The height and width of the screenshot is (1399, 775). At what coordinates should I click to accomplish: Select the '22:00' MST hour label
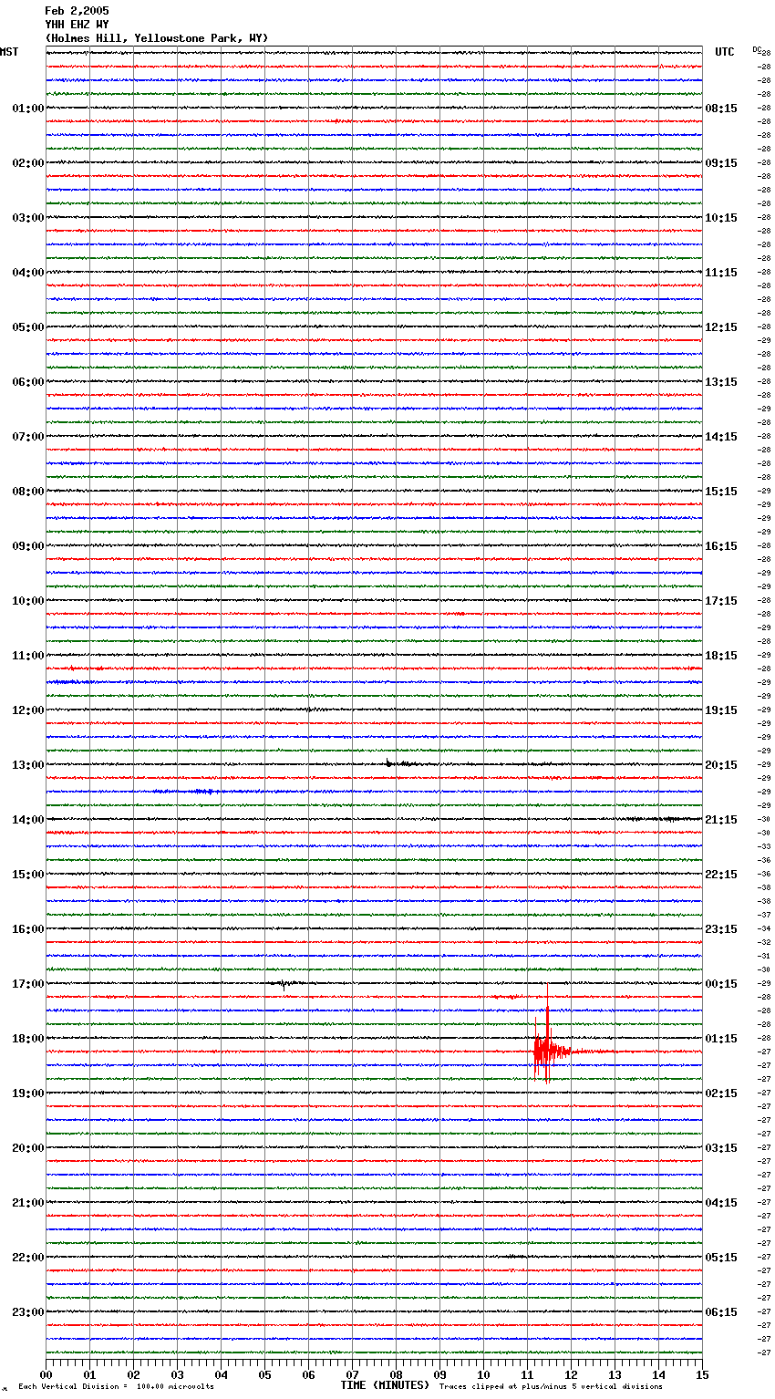[28, 1258]
